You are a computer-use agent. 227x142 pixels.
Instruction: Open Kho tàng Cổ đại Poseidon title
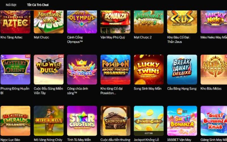112,91
